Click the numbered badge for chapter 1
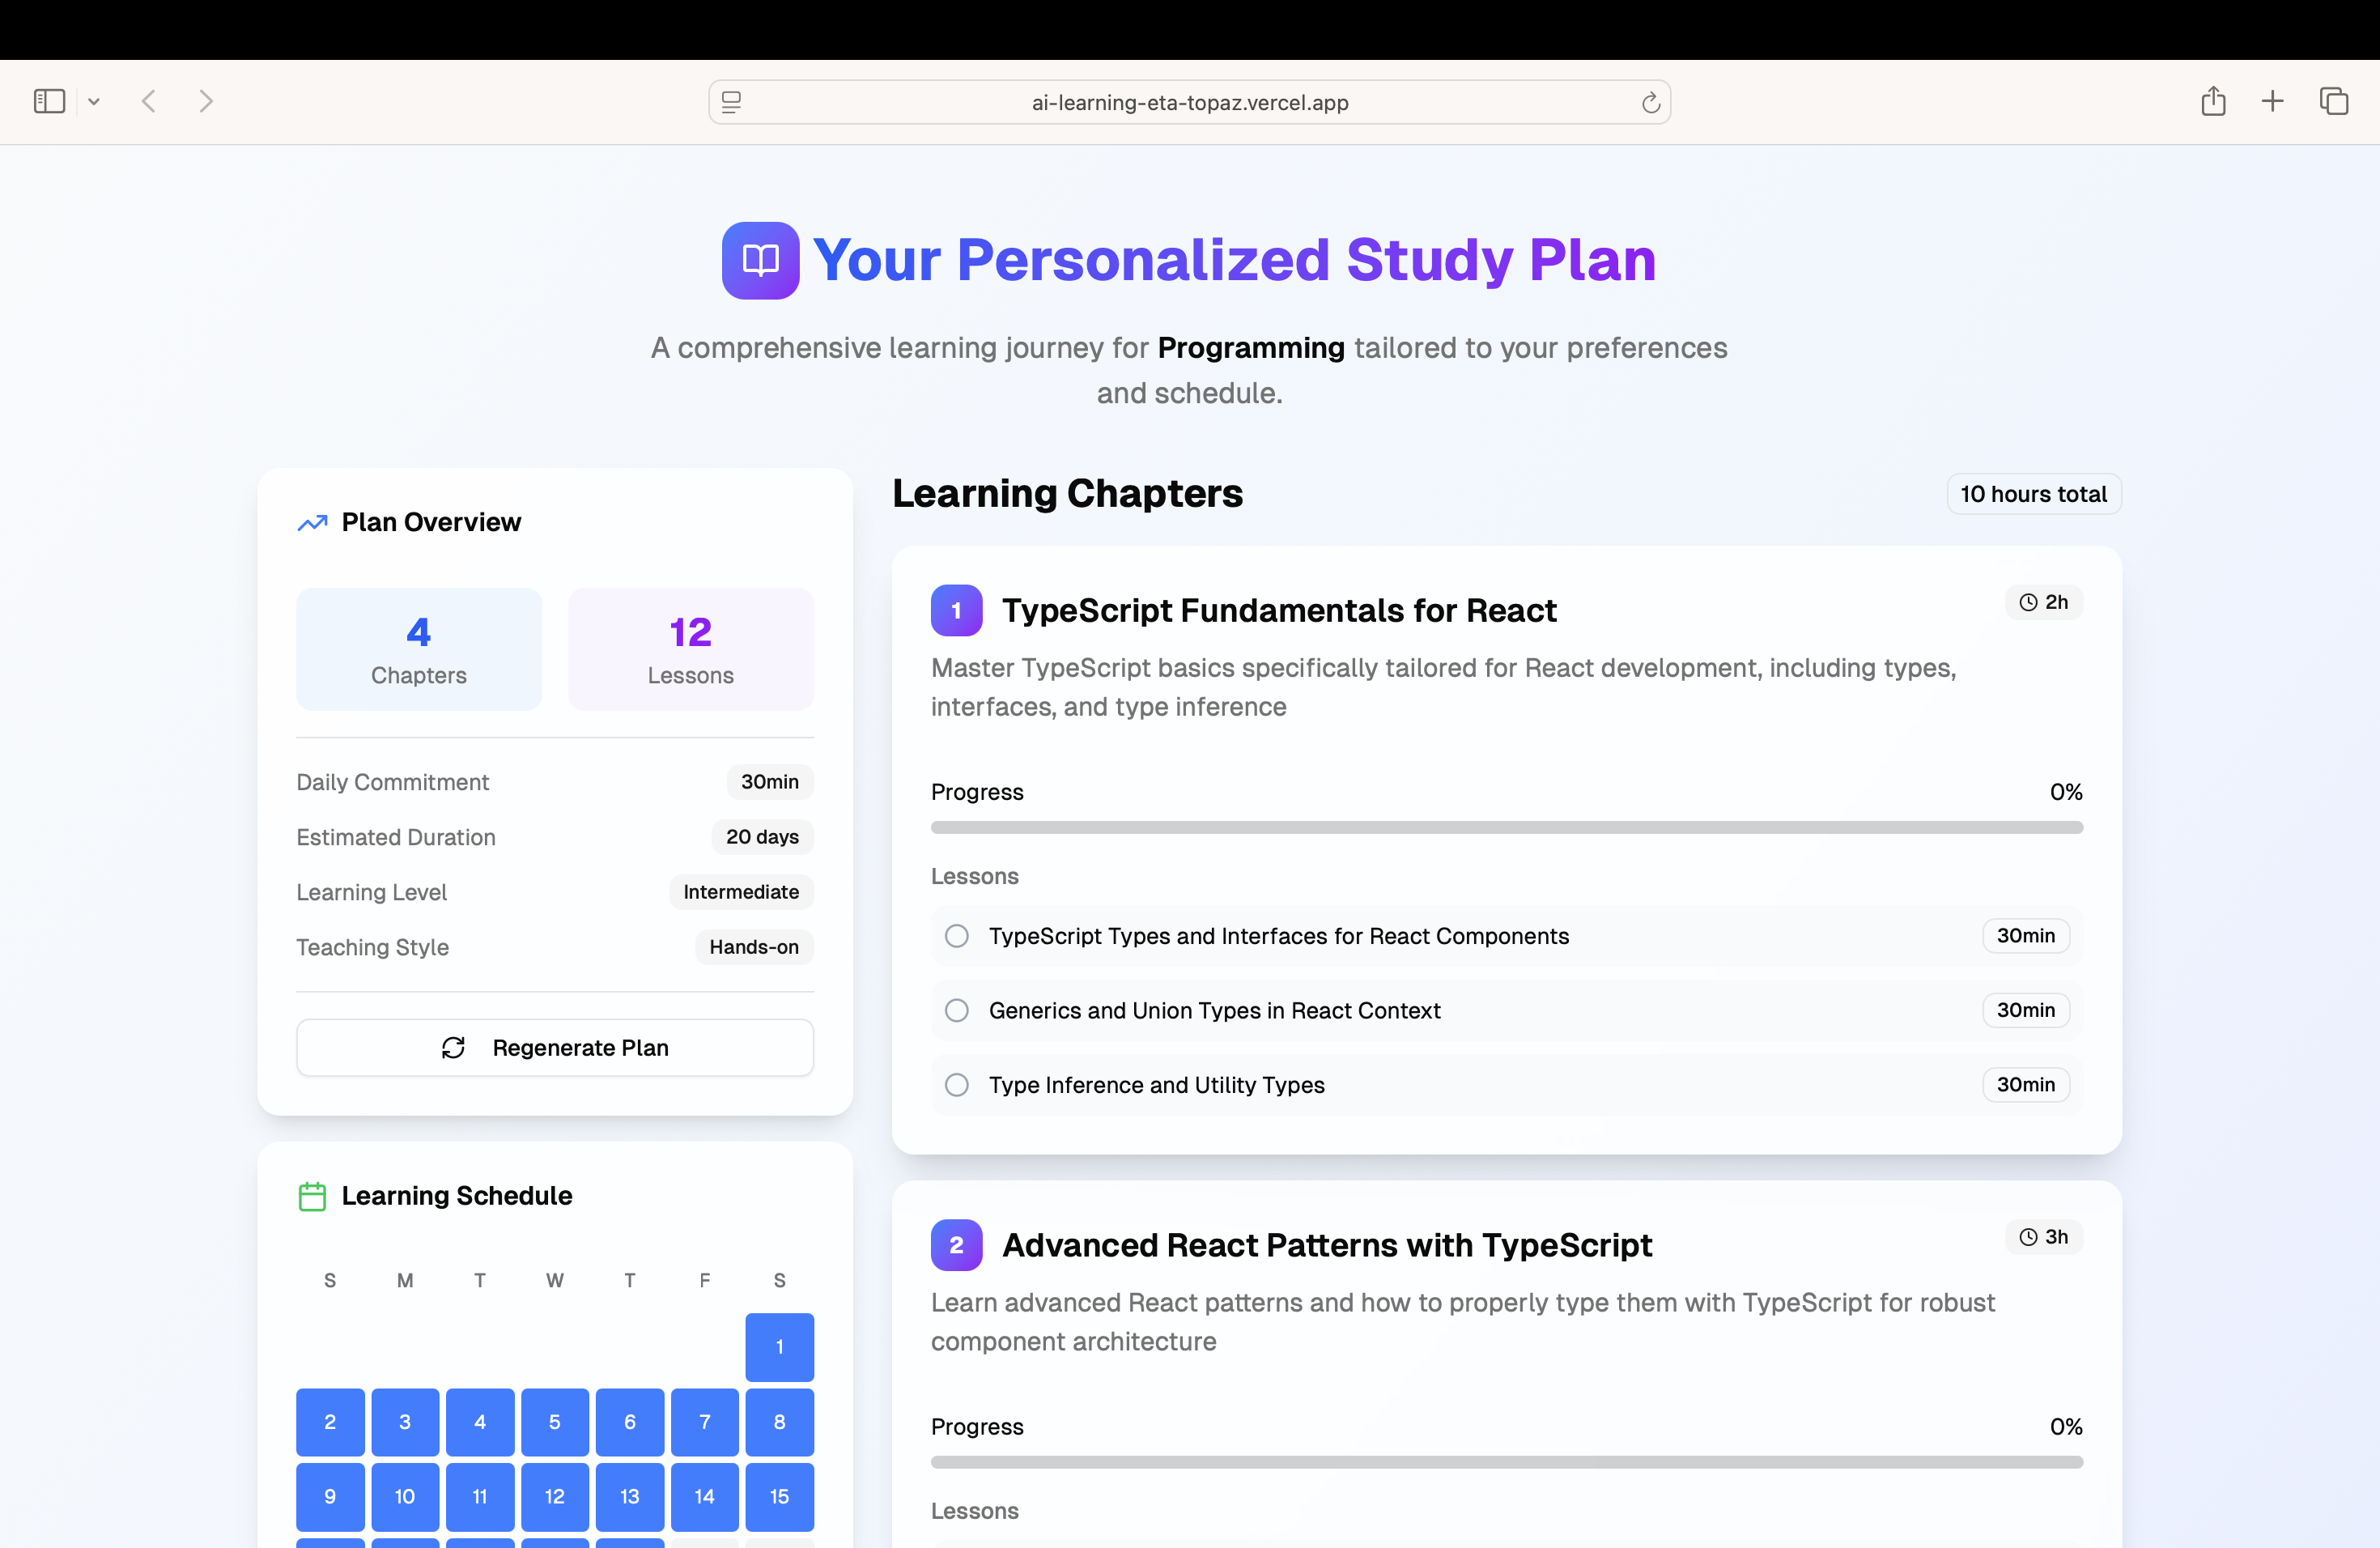Image resolution: width=2380 pixels, height=1548 pixels. point(956,610)
